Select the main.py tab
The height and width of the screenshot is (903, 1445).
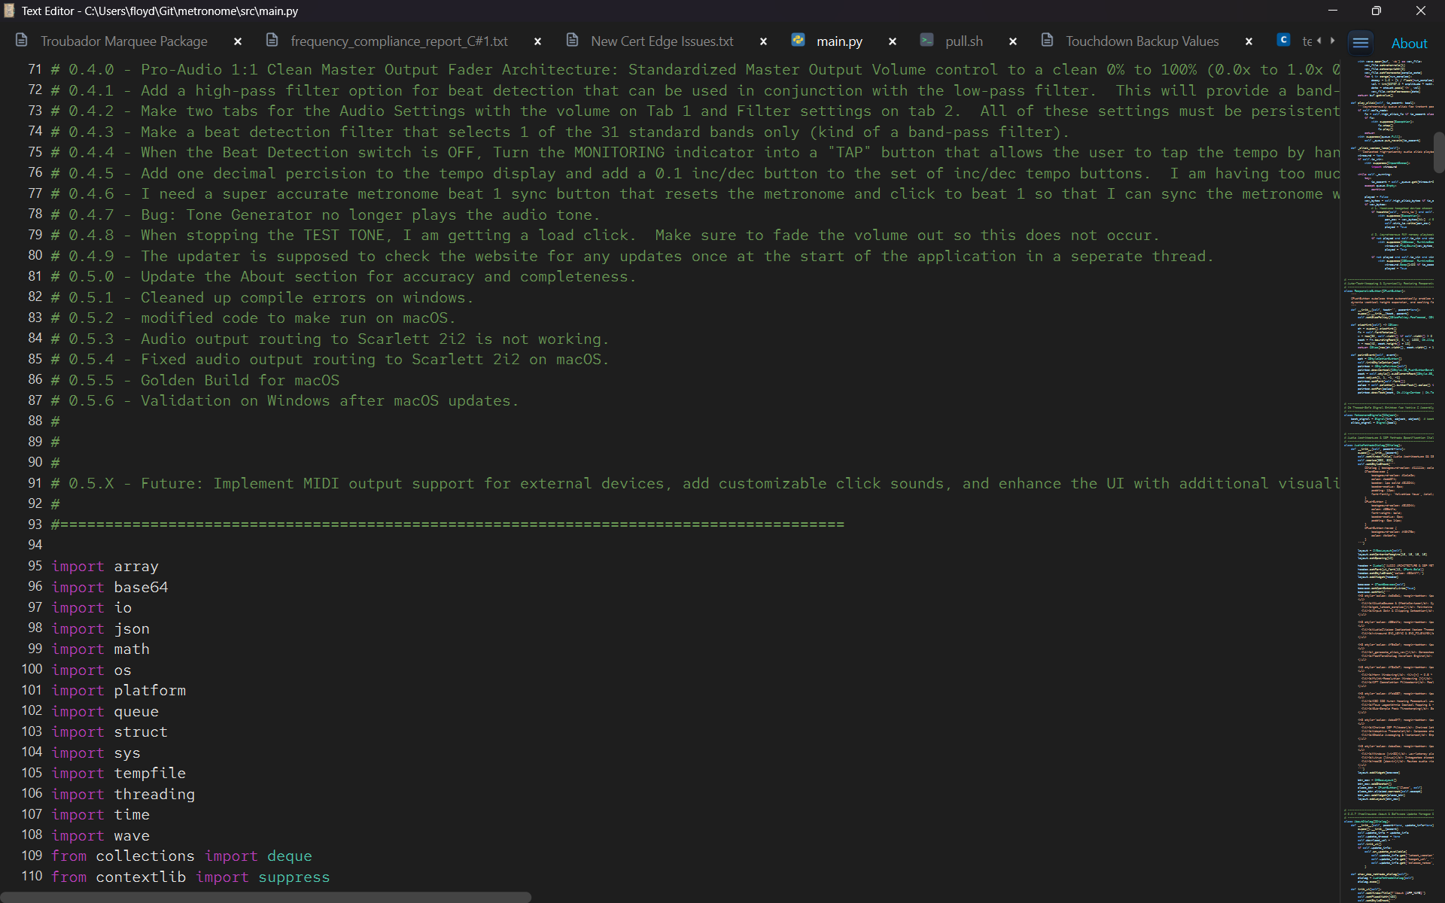(x=839, y=41)
